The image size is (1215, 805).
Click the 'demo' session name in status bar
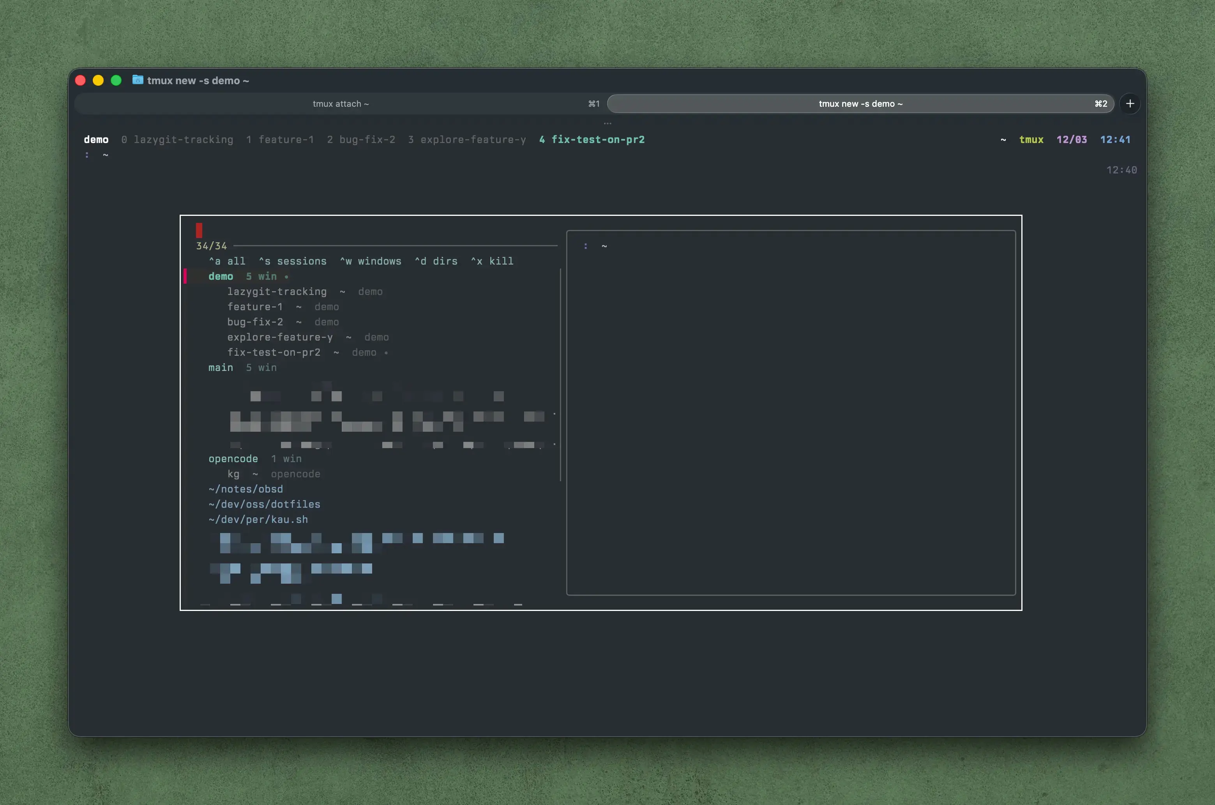tap(96, 139)
